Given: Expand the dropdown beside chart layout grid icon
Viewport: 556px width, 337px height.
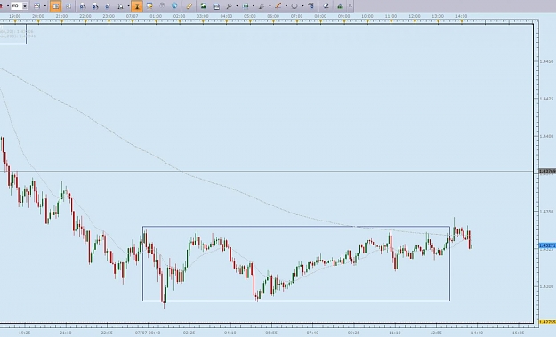Looking at the screenshot, I should tap(45, 6).
